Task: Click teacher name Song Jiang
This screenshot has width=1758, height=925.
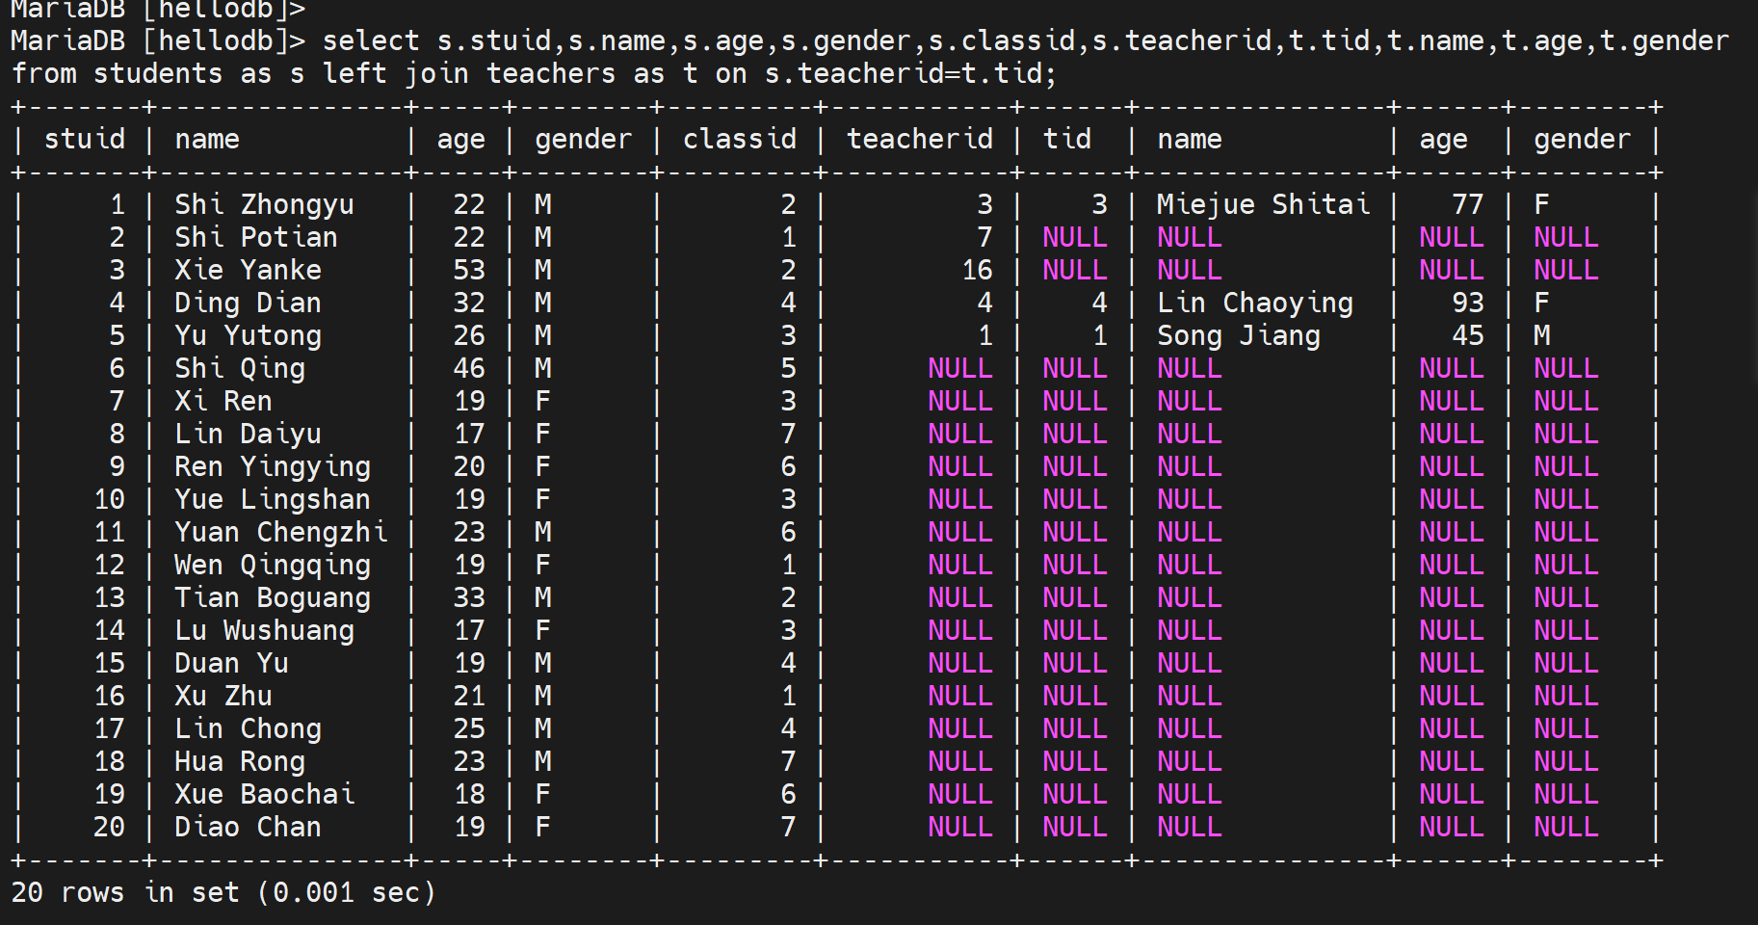Action: pos(1238,336)
